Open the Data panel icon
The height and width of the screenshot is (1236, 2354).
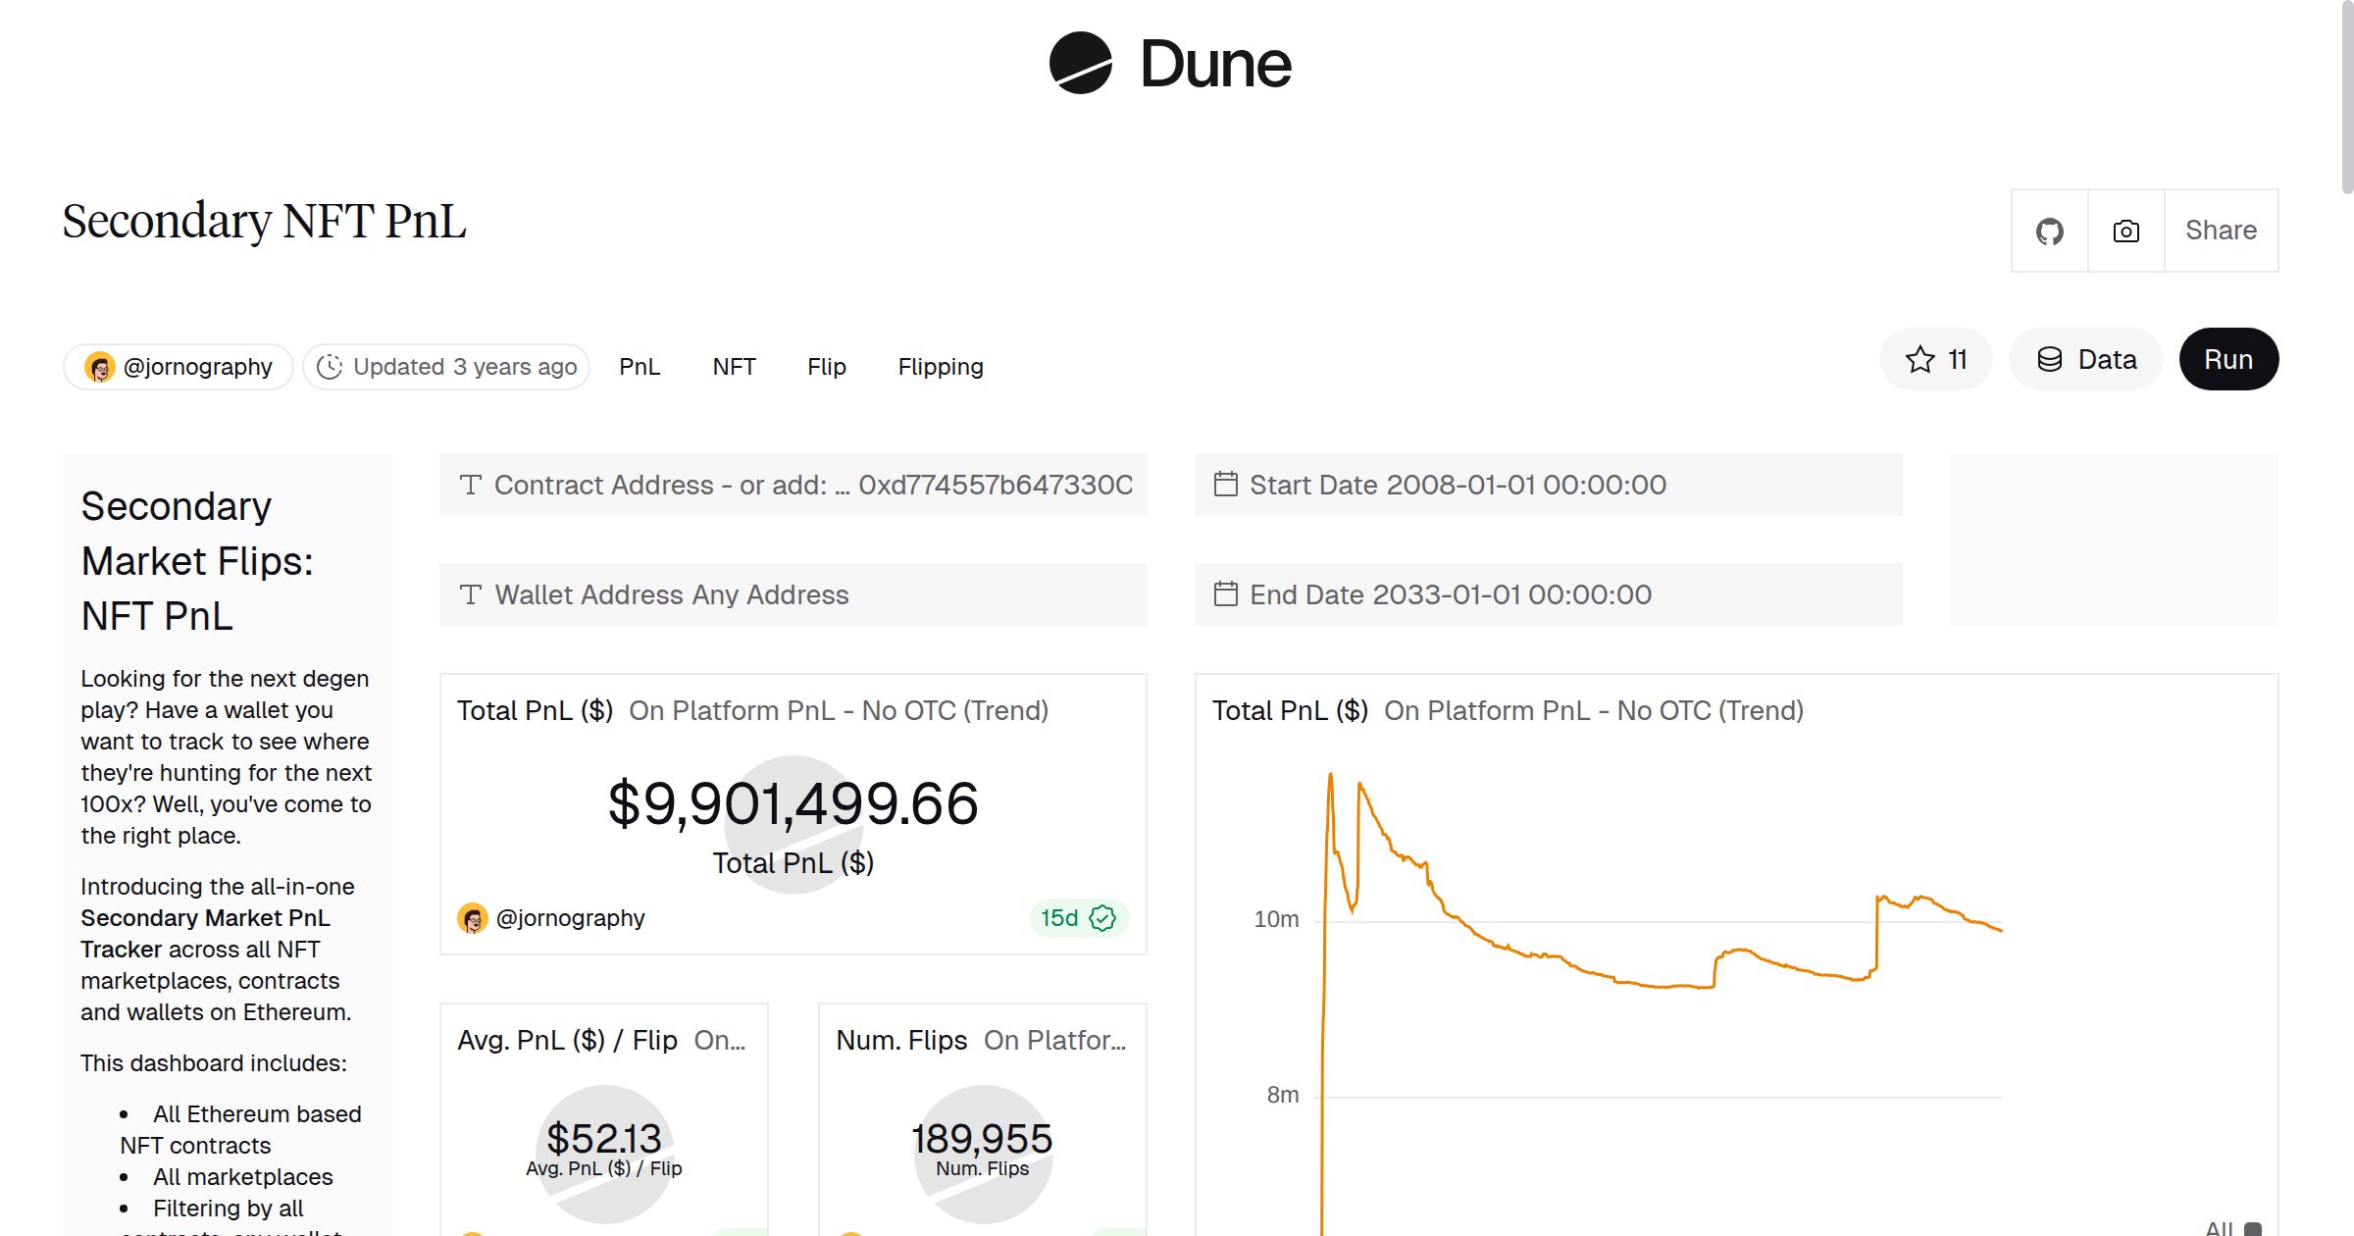(x=2050, y=359)
